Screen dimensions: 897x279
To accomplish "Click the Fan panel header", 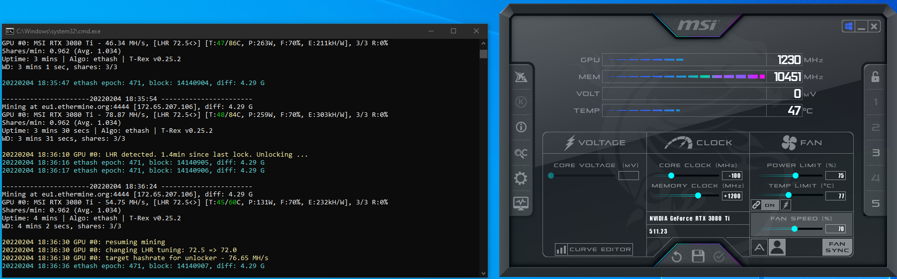I will (x=802, y=143).
